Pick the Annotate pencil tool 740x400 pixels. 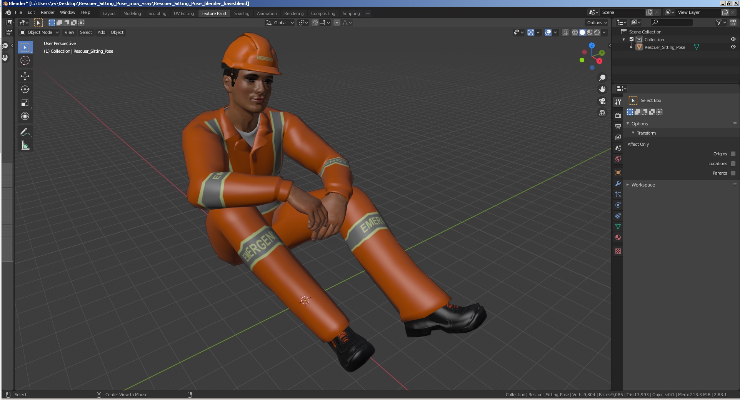click(25, 132)
